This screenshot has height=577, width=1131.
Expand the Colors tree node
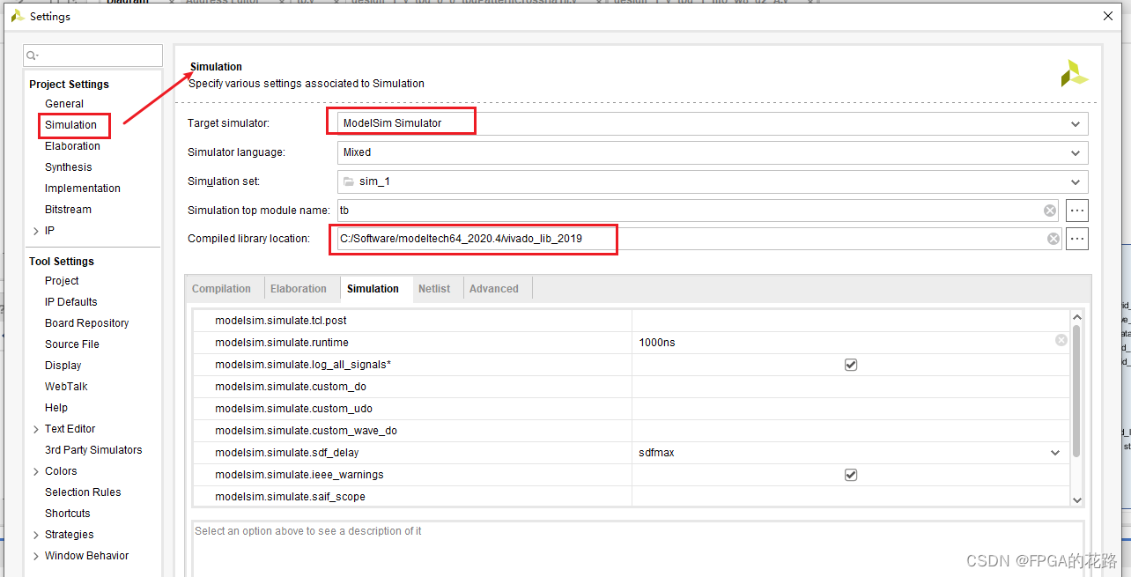click(35, 471)
